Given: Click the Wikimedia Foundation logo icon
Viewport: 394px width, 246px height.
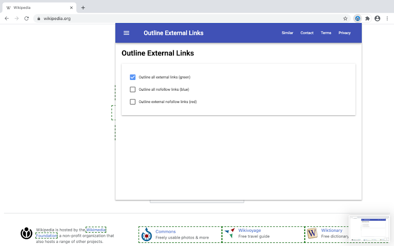Looking at the screenshot, I should pyautogui.click(x=27, y=233).
